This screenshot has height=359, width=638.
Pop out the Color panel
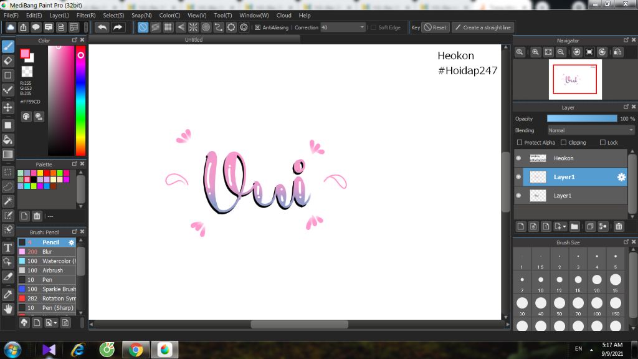75,40
